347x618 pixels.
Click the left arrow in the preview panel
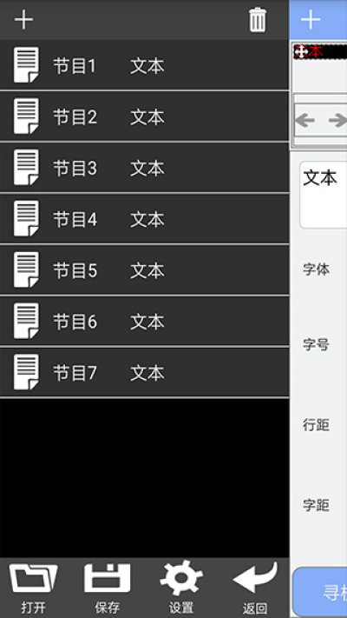coord(304,121)
